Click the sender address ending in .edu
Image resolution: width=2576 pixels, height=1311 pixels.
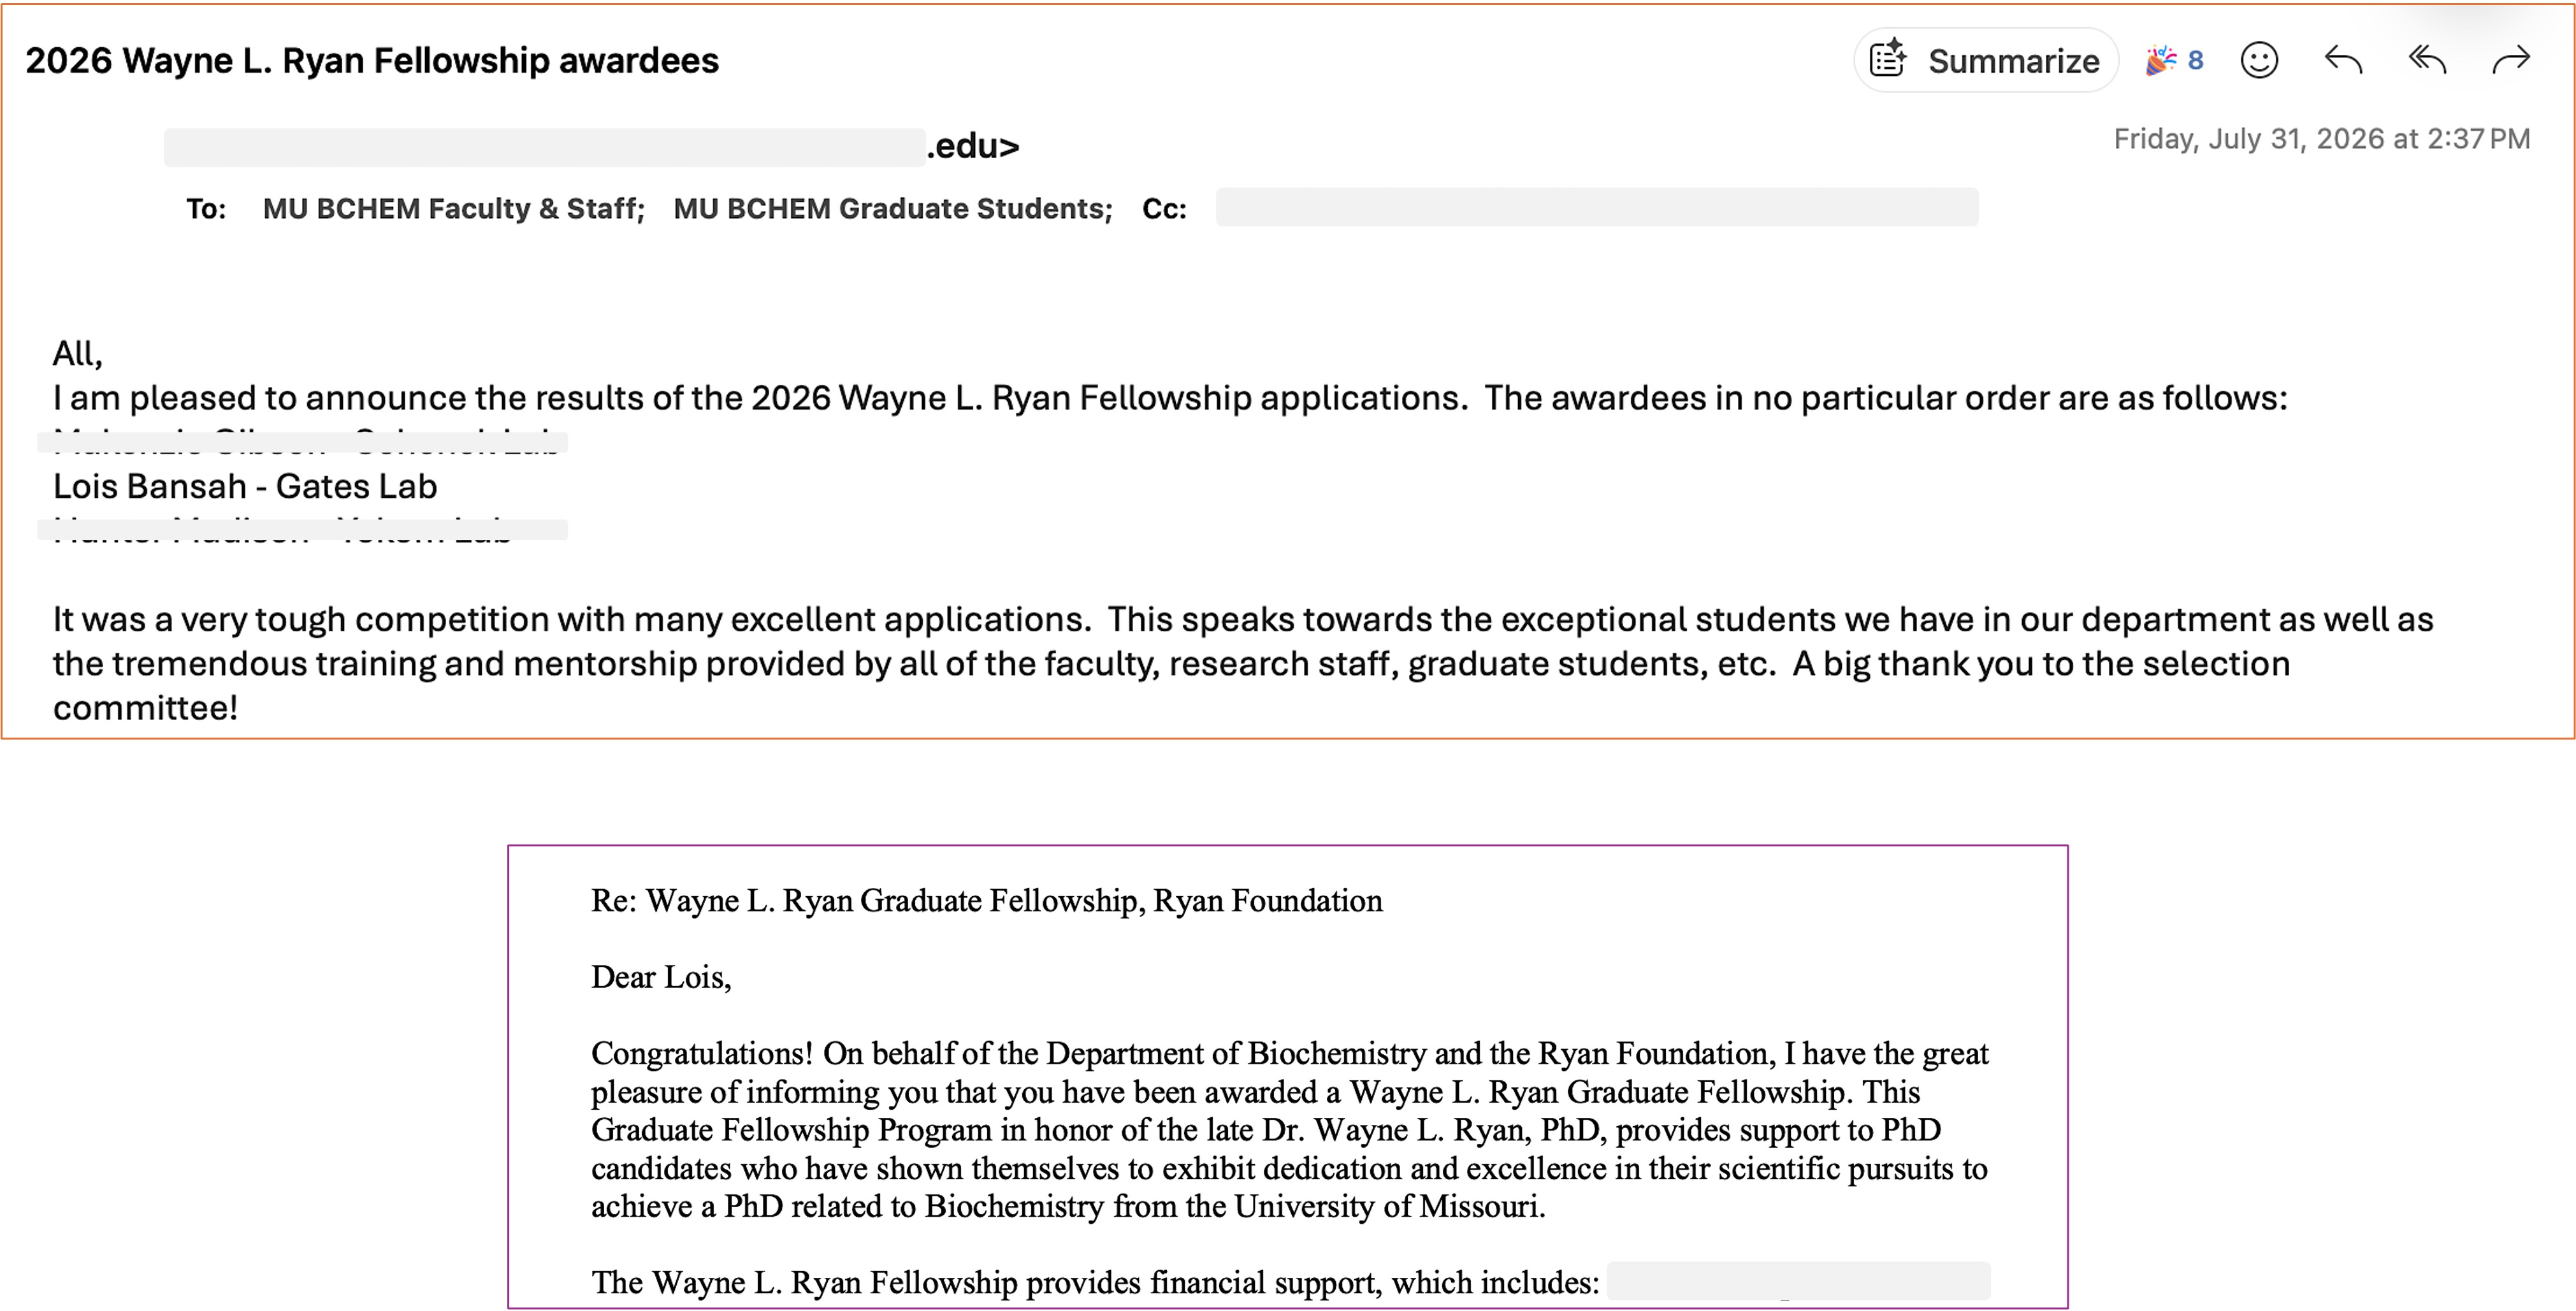pos(592,147)
